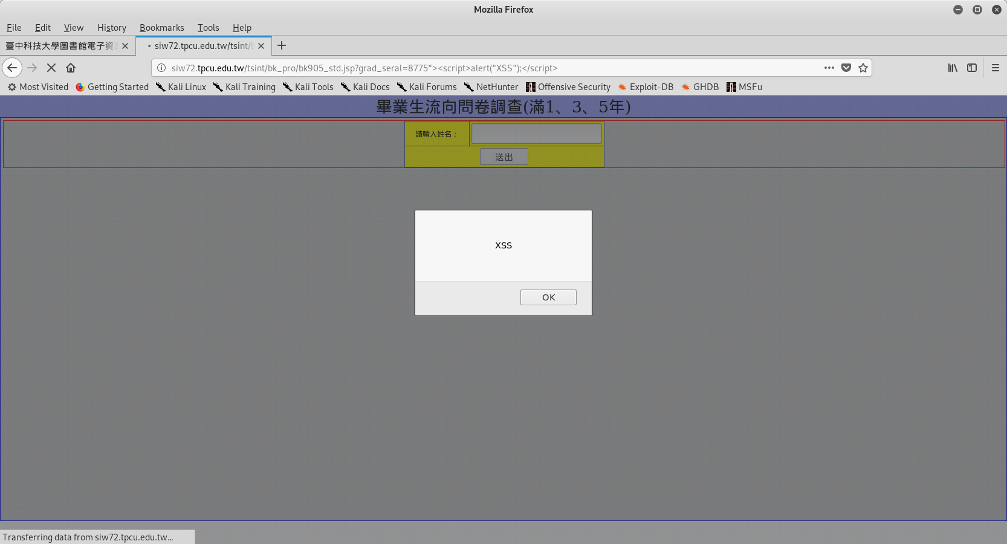Open Firefox hamburger menu
Image resolution: width=1007 pixels, height=544 pixels.
[x=996, y=68]
